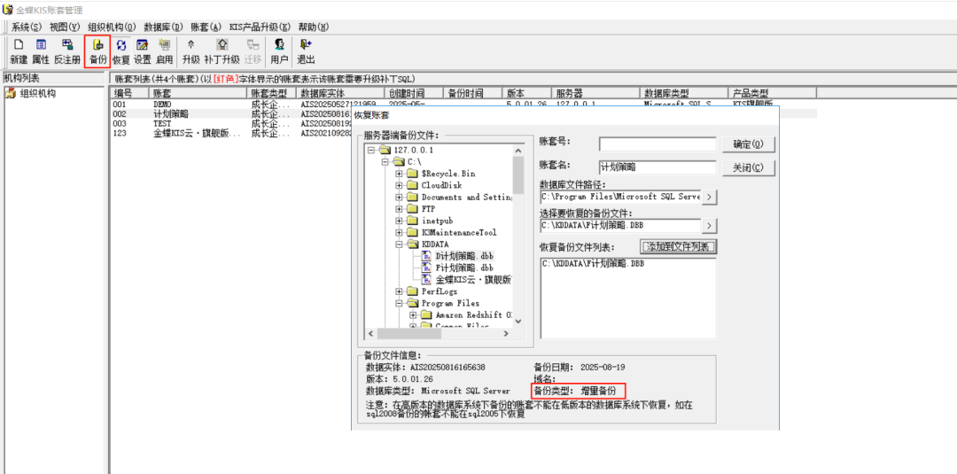
Task: Open the 组织机构(O) menu
Action: 112,27
